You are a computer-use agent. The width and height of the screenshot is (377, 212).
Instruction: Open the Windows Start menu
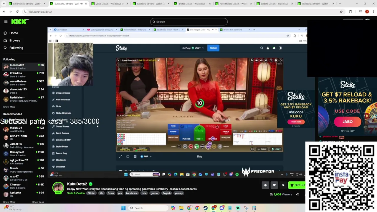pos(123,208)
